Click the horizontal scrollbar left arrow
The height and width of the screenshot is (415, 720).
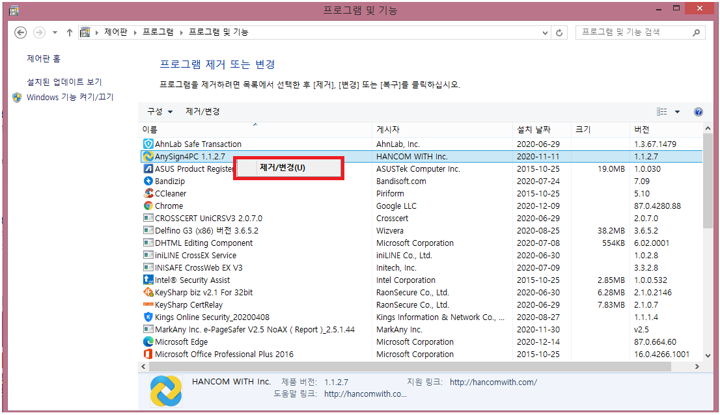click(x=144, y=366)
